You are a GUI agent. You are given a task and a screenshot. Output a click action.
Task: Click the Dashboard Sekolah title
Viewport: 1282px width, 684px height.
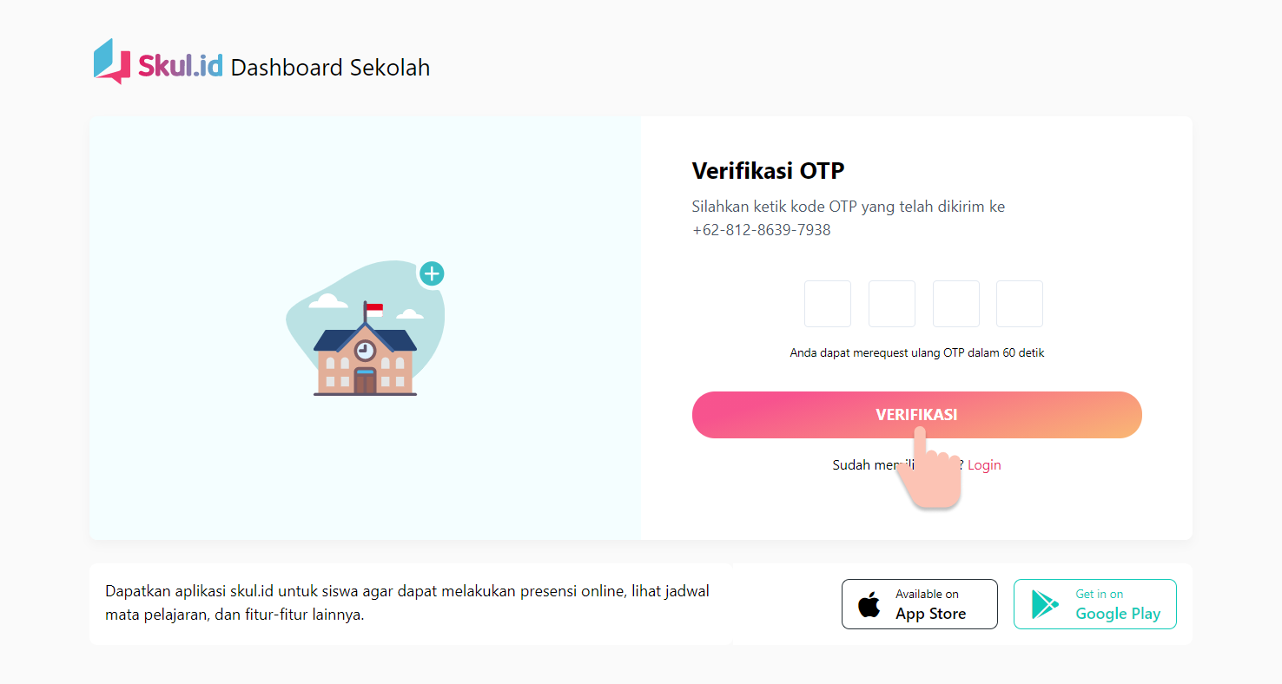[x=330, y=68]
